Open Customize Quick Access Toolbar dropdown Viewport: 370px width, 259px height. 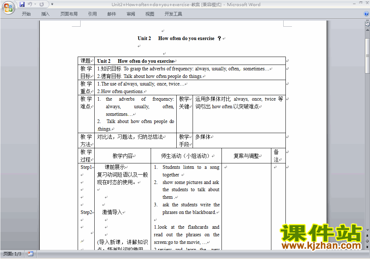point(52,4)
